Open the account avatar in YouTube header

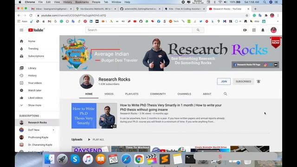[x=273, y=30]
